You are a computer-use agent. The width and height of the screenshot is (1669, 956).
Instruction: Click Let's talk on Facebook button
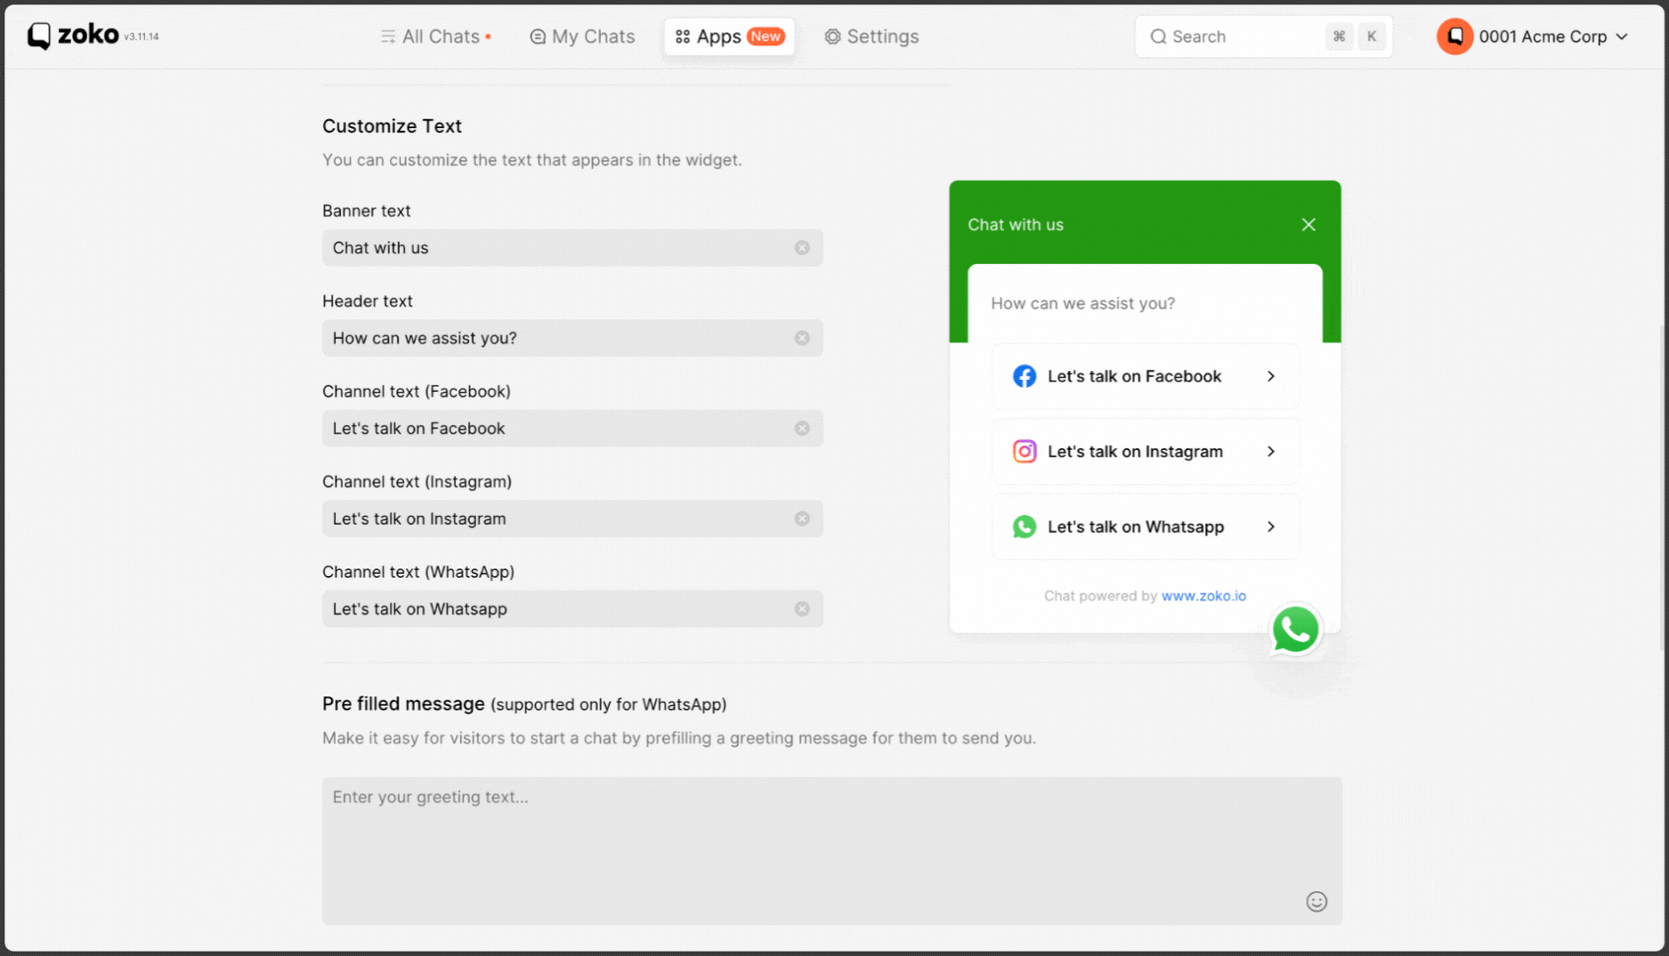(1145, 376)
